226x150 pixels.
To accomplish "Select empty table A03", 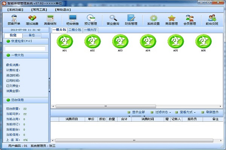I will (x=120, y=43).
